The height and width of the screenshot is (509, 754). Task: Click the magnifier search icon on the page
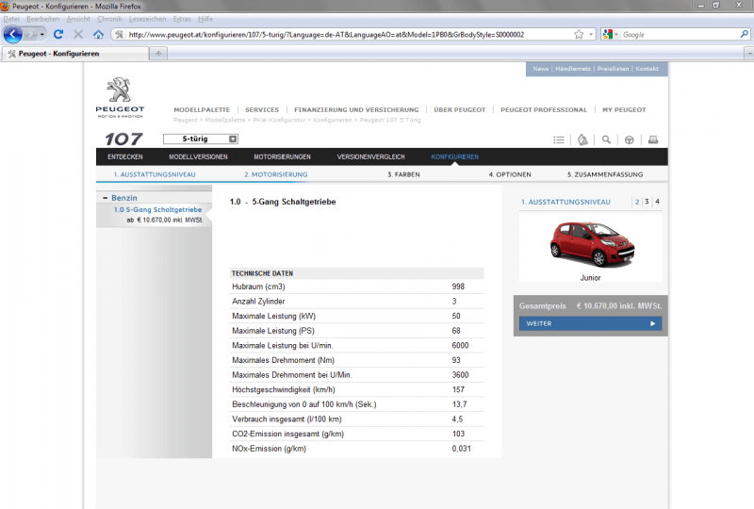click(606, 140)
